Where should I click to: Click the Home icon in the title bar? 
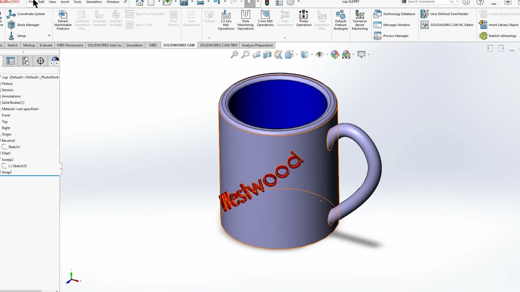pos(139,3)
